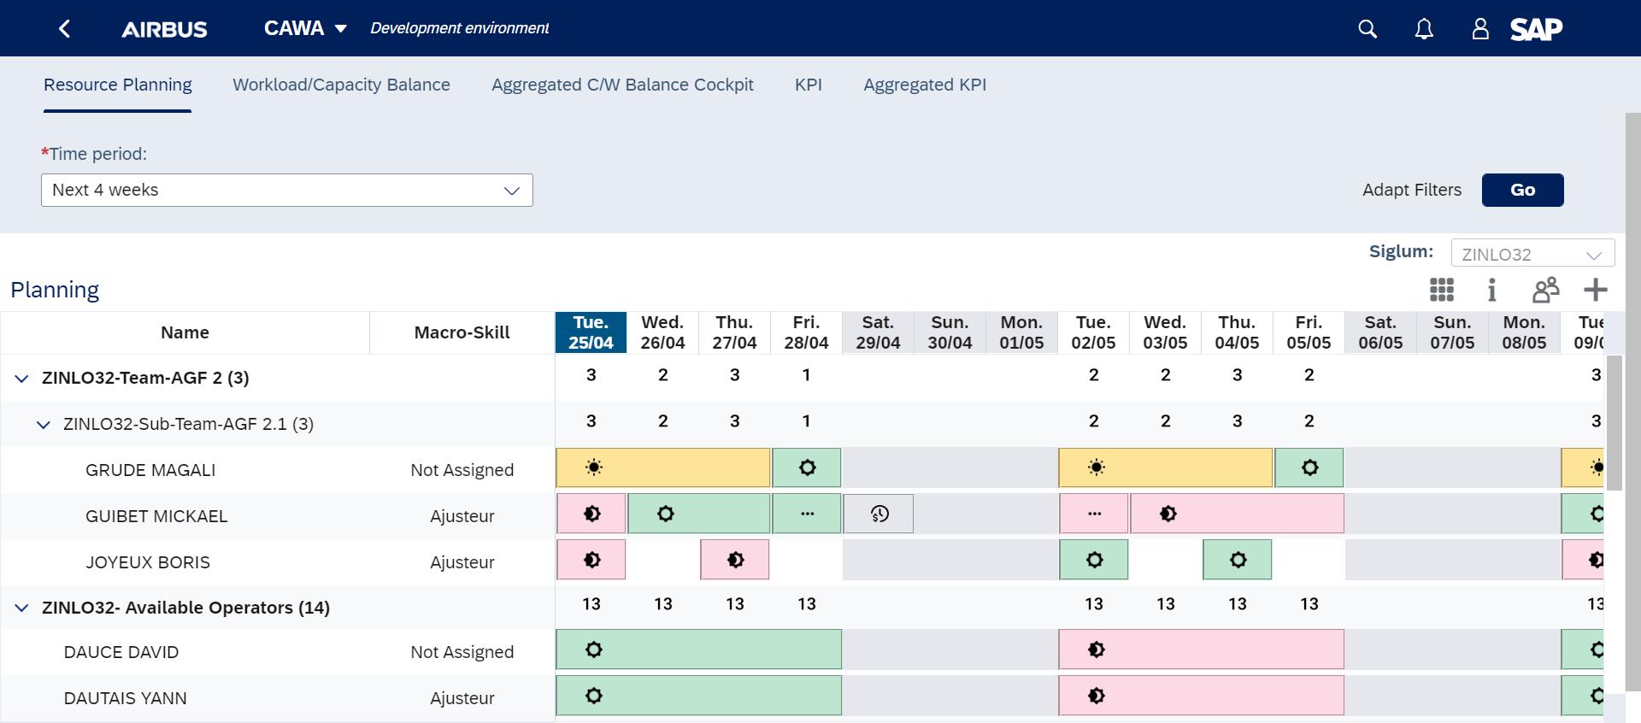
Task: Click DAUCE DAVID name
Action: pyautogui.click(x=121, y=652)
